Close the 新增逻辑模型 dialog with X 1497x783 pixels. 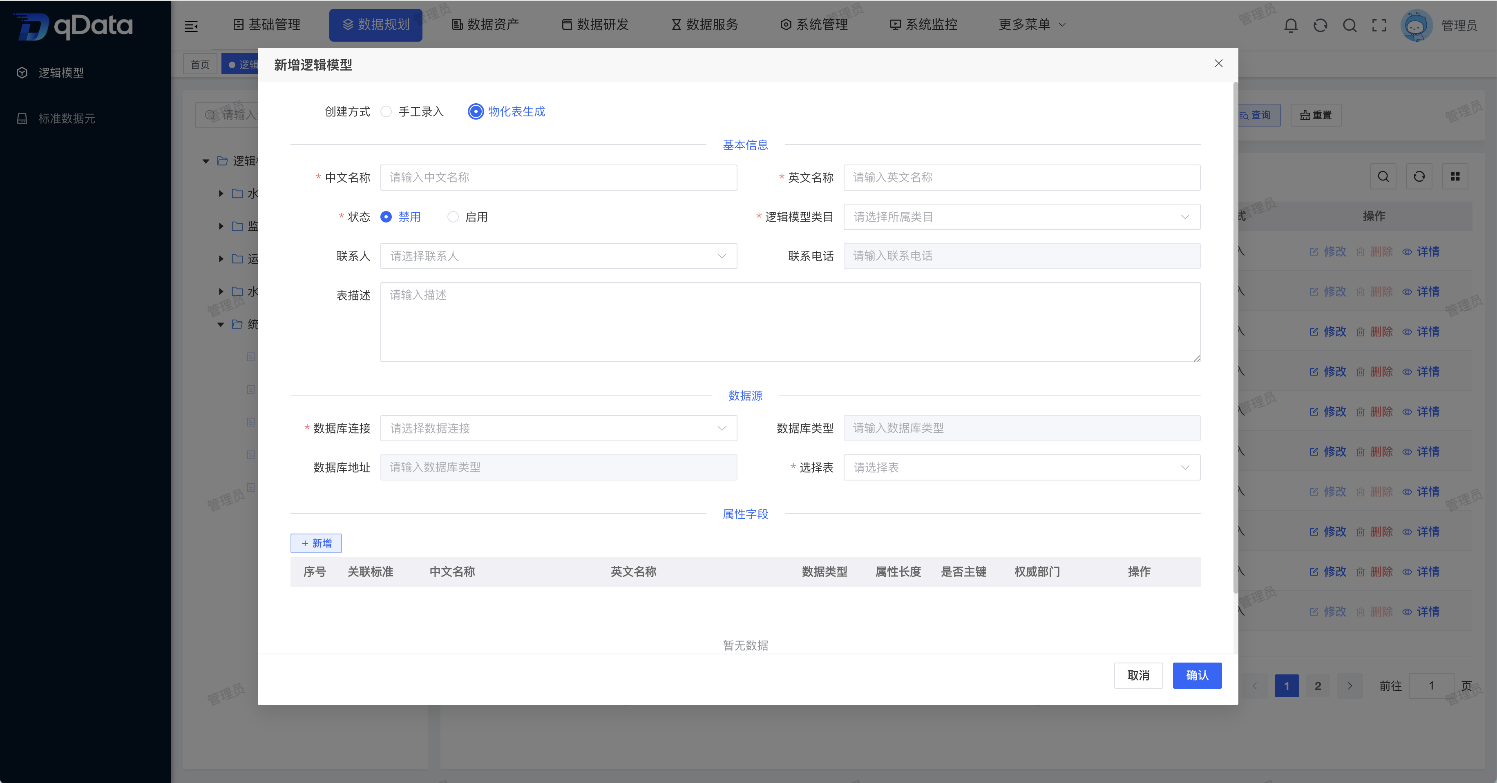pyautogui.click(x=1219, y=63)
